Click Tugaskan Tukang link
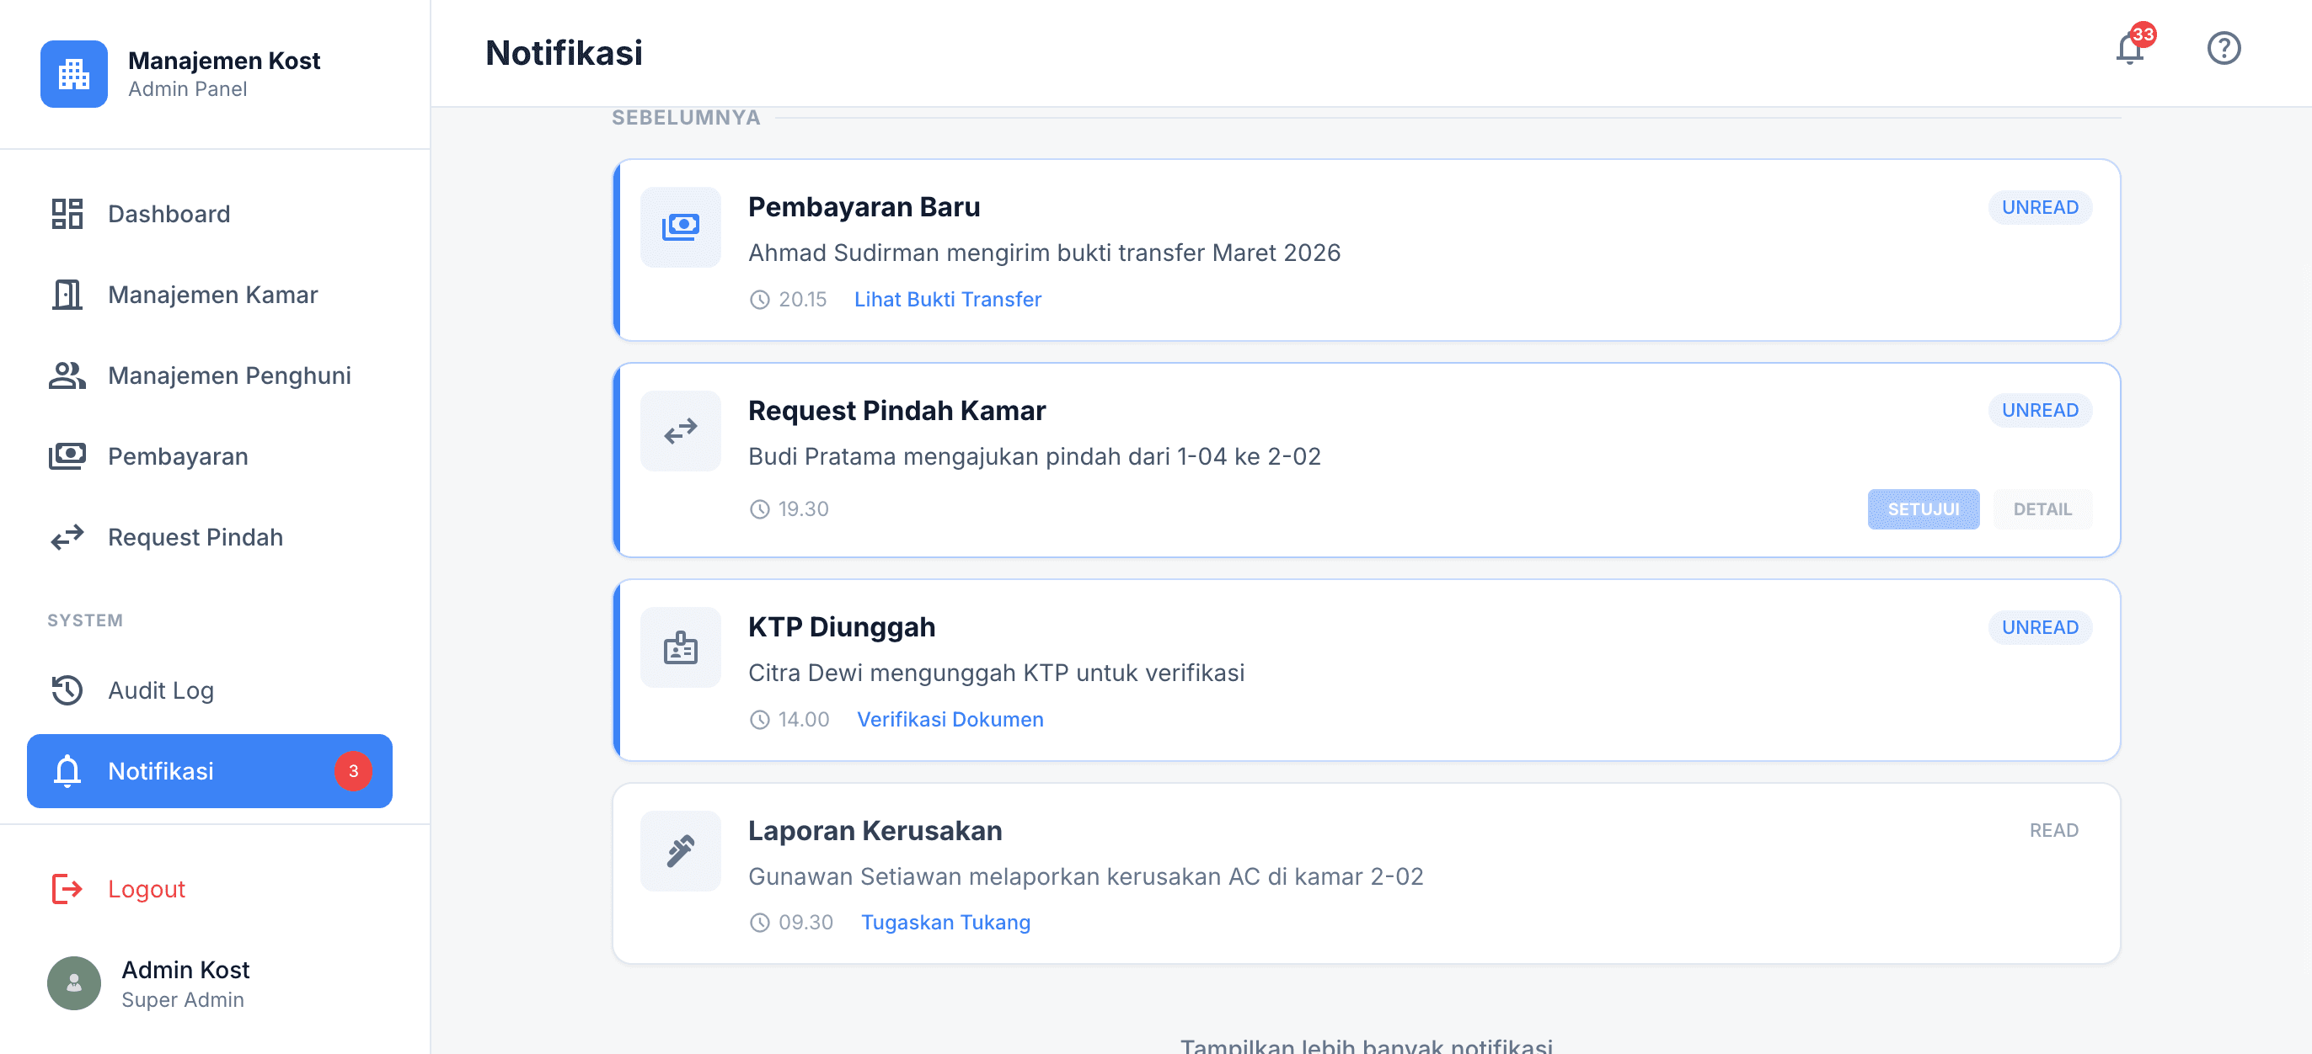Image resolution: width=2312 pixels, height=1054 pixels. (945, 923)
